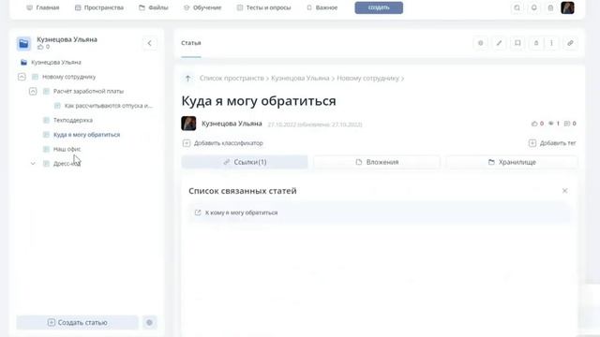Image resolution: width=600 pixels, height=337 pixels.
Task: Open Кузнецова Ульяна breadcrumb link
Action: coord(300,79)
